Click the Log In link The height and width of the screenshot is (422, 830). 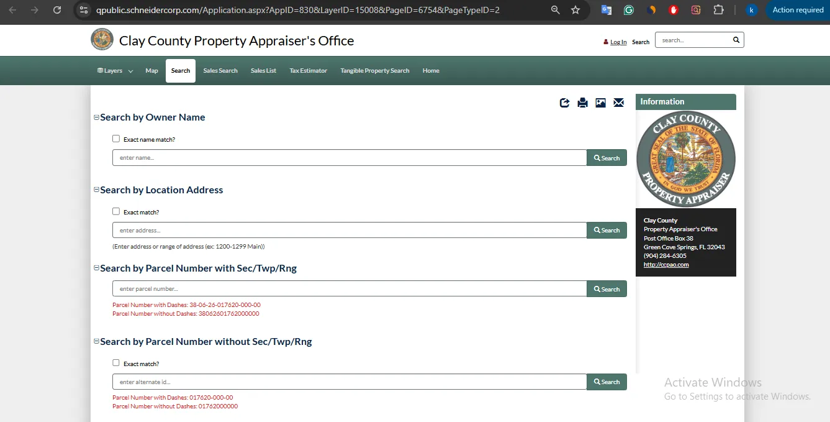pos(618,42)
